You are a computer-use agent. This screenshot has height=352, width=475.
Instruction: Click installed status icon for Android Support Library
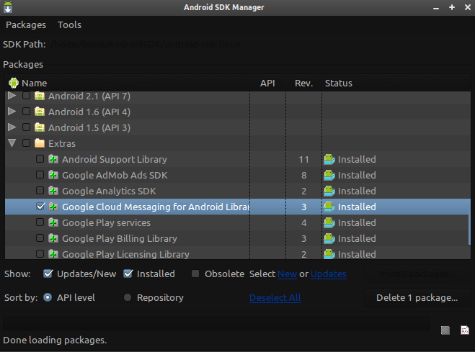coord(329,159)
